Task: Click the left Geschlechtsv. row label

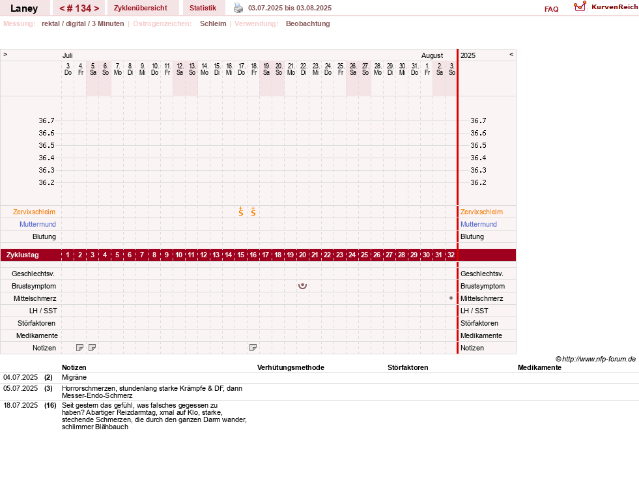Action: 33,274
